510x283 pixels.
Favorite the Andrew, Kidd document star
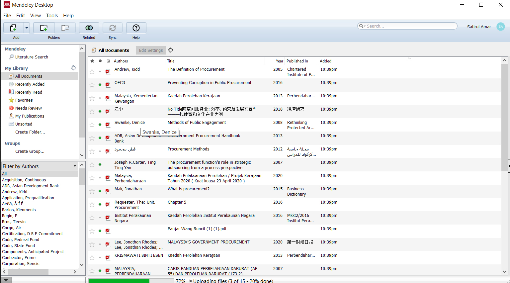point(92,72)
